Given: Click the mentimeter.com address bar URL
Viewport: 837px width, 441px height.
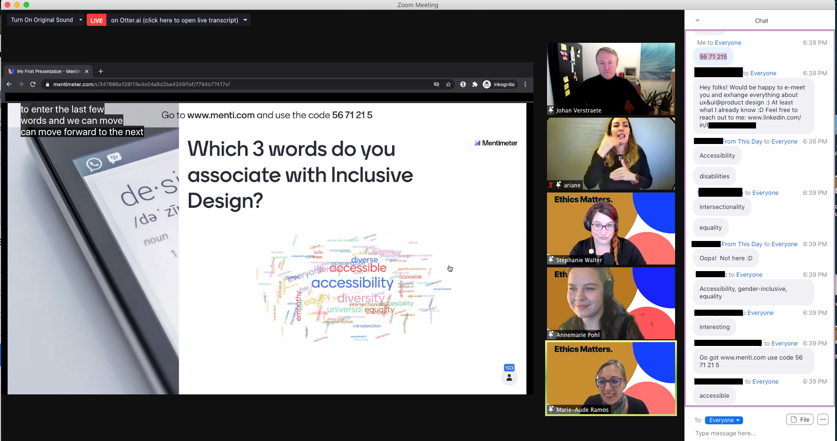Looking at the screenshot, I should 141,84.
